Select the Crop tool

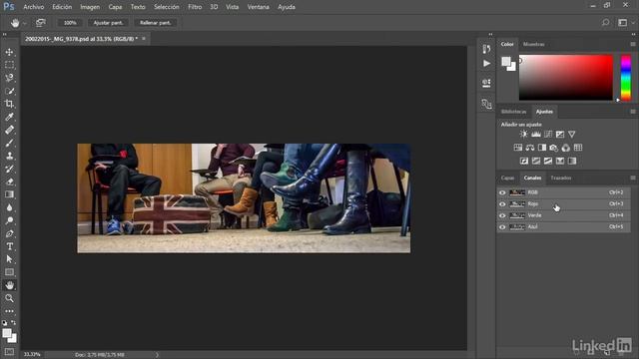tap(9, 104)
